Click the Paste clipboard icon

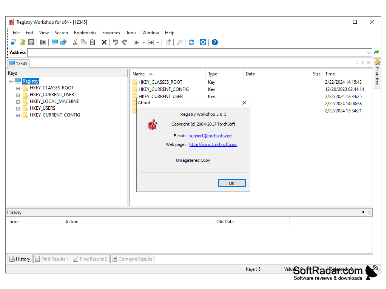tap(92, 42)
